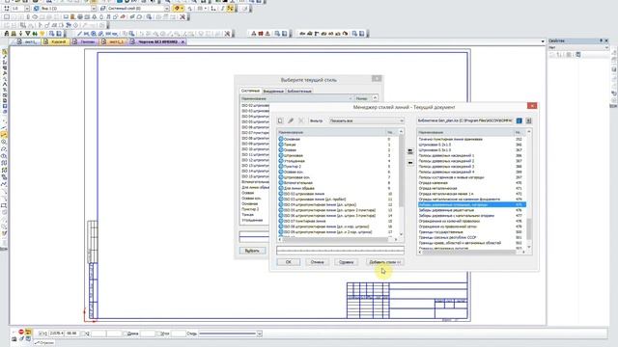The height and width of the screenshot is (347, 618).
Task: Pin the 'Свойства' properties panel
Action: point(601,40)
